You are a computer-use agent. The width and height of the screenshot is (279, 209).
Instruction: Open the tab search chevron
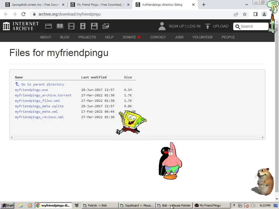coord(246,5)
